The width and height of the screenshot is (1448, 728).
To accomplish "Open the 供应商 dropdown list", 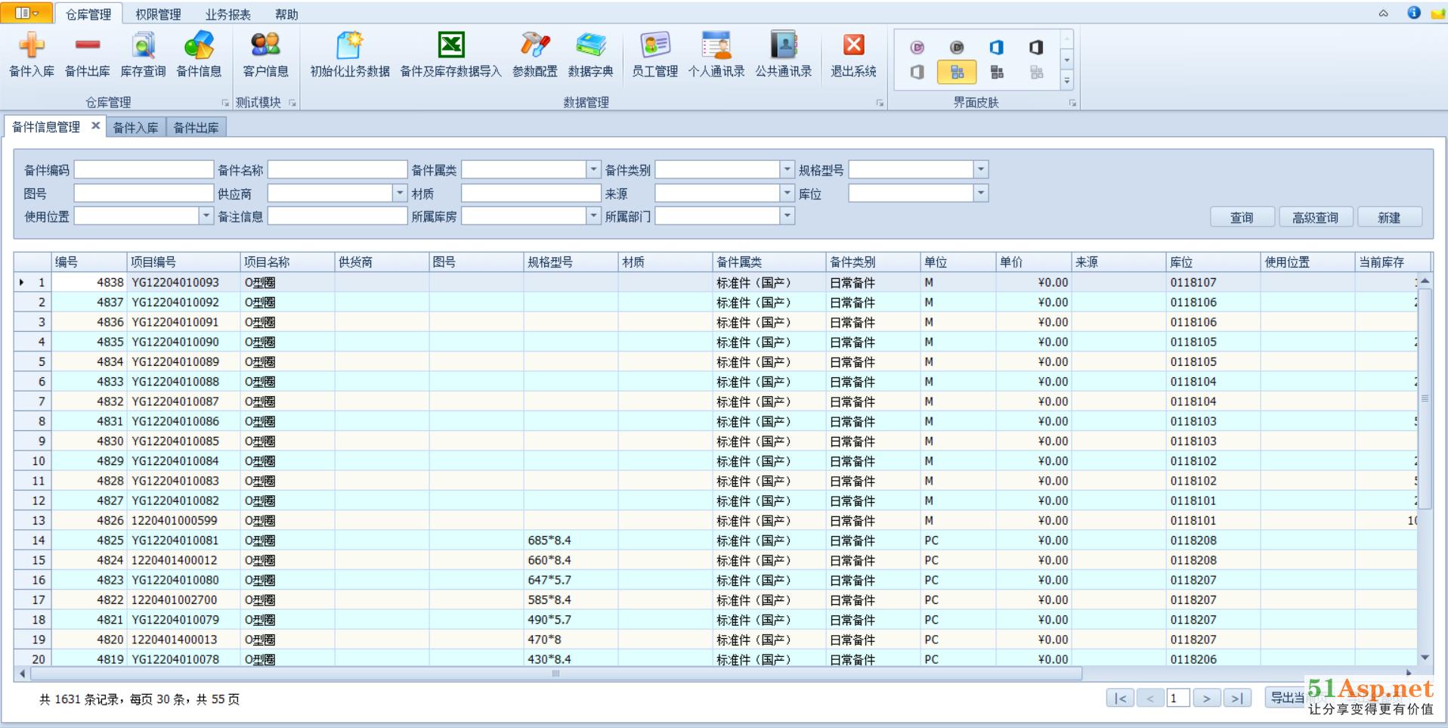I will tap(400, 194).
